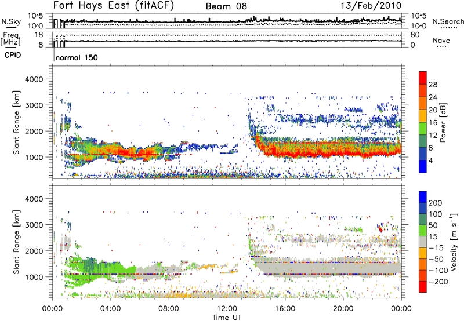Click '4000' on velocity panel range axis
The image size is (464, 321).
pos(34,199)
